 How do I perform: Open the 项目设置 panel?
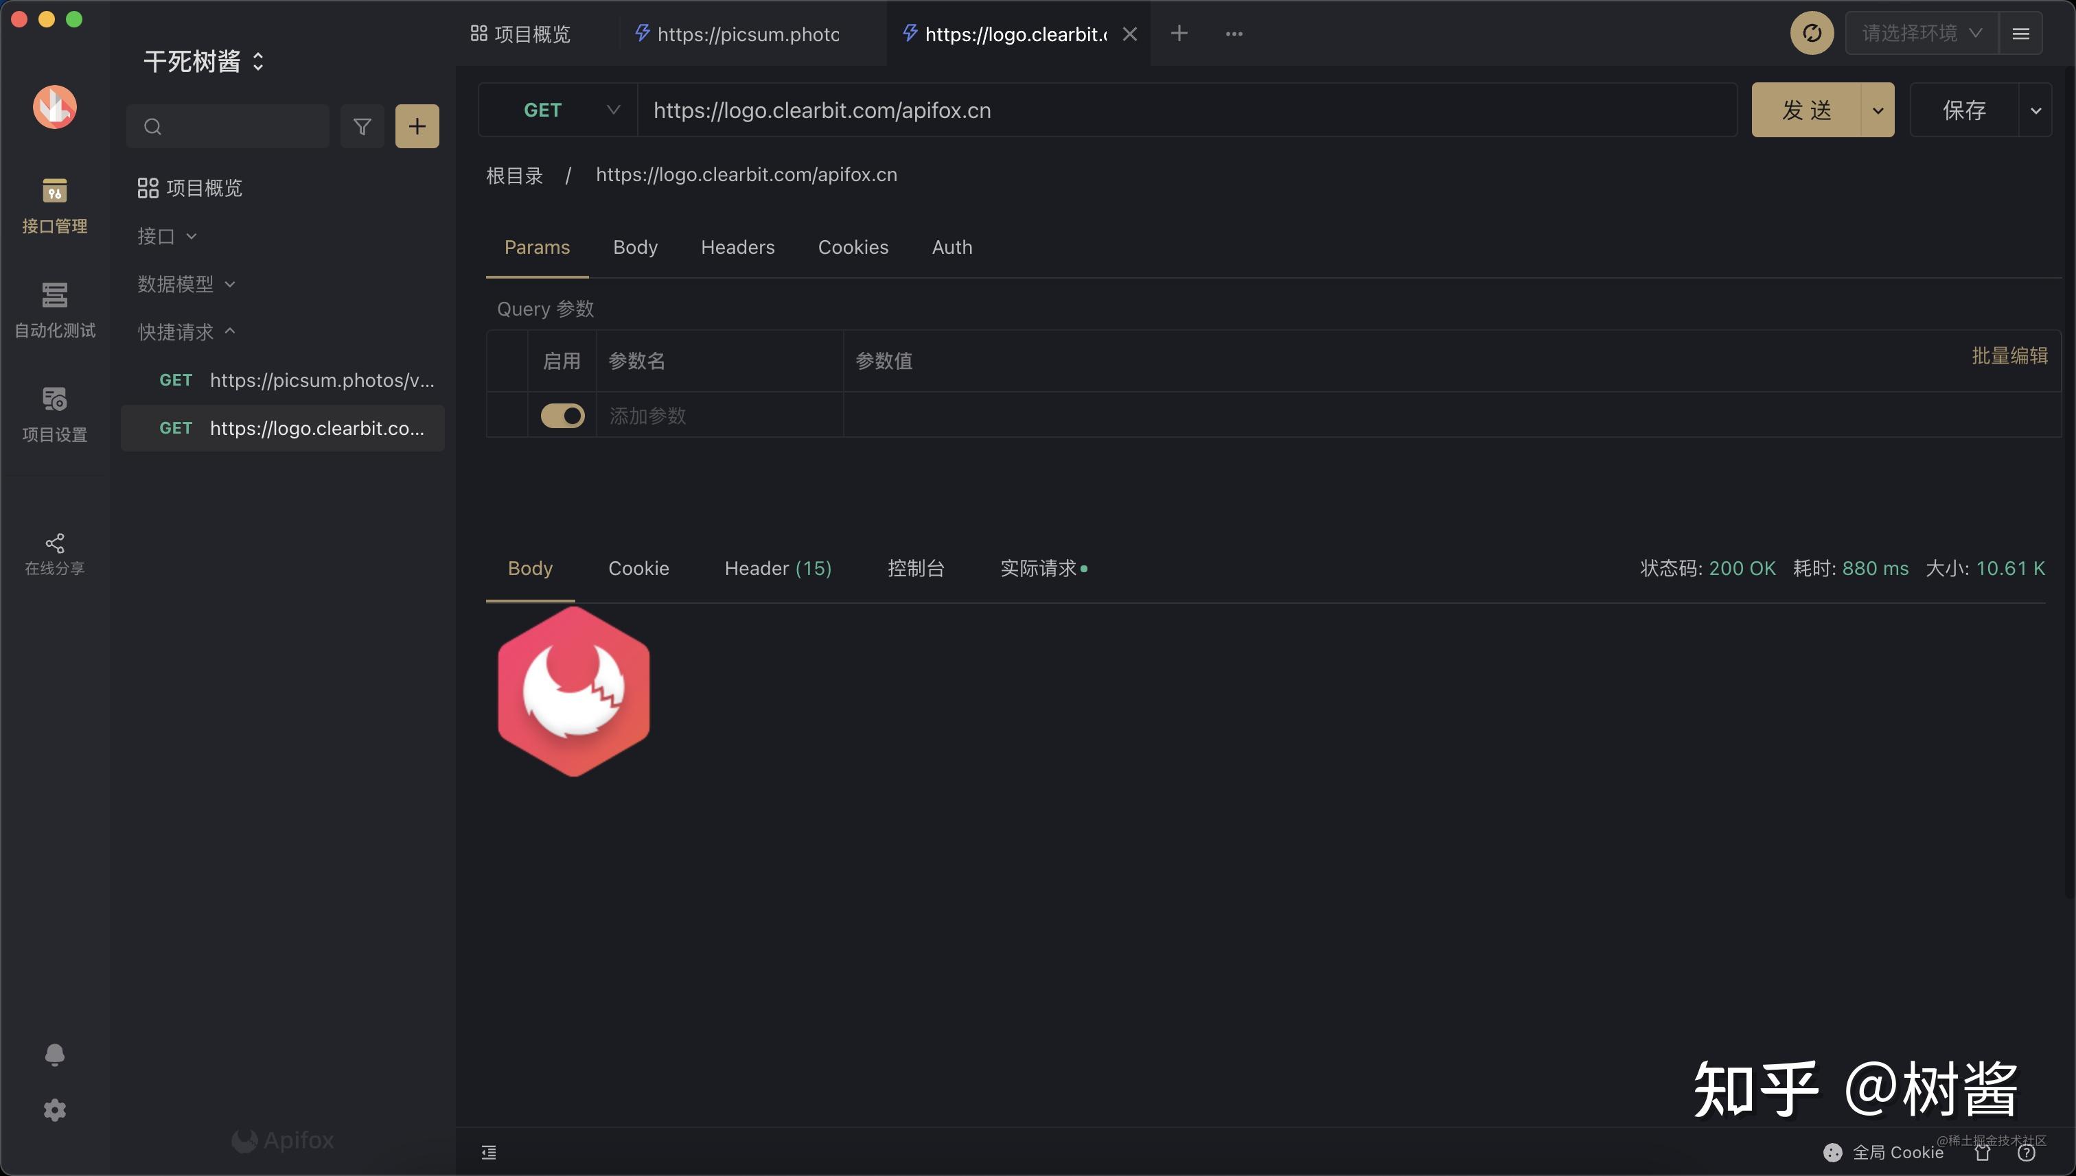tap(54, 414)
